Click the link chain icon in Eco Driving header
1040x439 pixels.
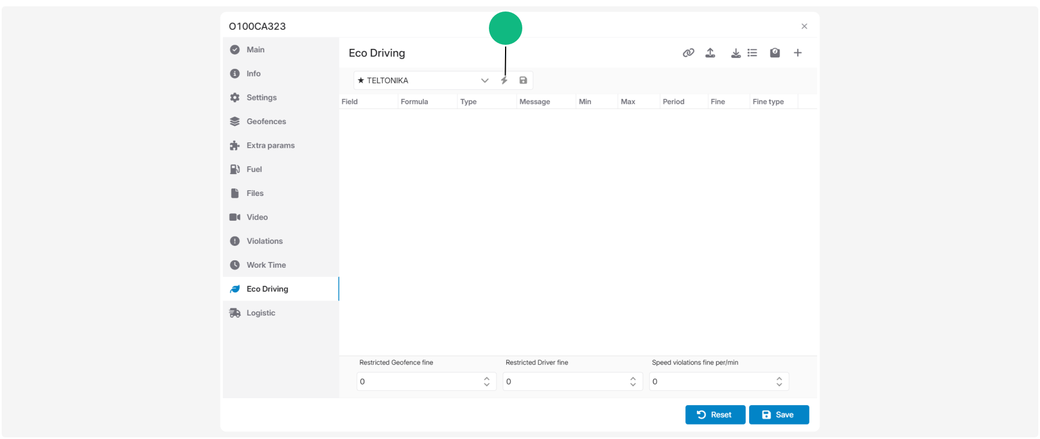pos(688,53)
